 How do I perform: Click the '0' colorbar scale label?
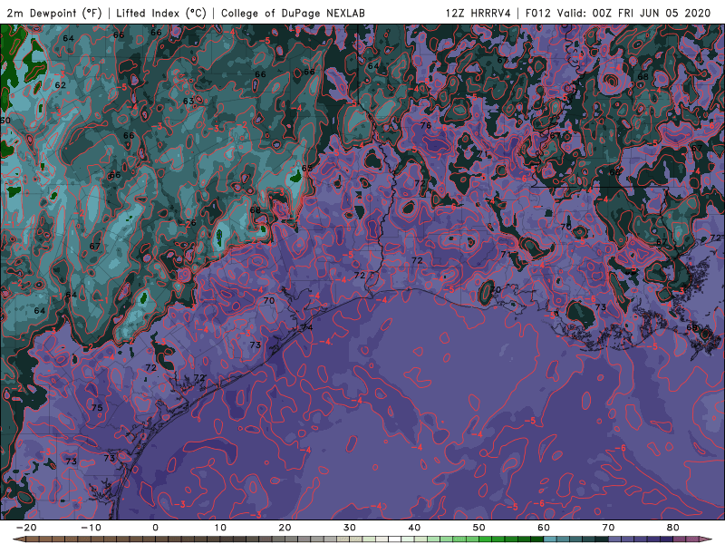pos(155,528)
